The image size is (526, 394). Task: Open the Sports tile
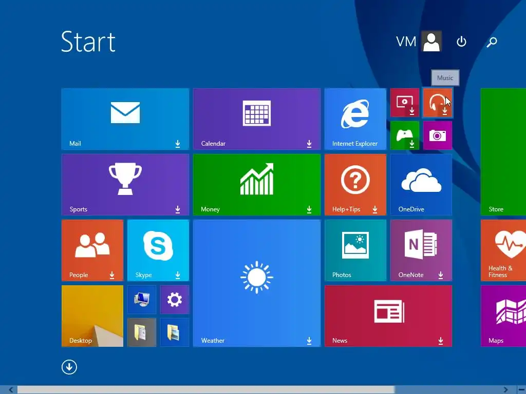tap(125, 185)
